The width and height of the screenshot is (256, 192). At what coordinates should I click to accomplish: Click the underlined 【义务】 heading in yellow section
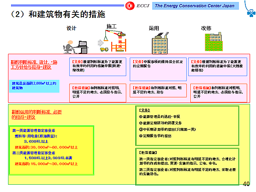145,111
